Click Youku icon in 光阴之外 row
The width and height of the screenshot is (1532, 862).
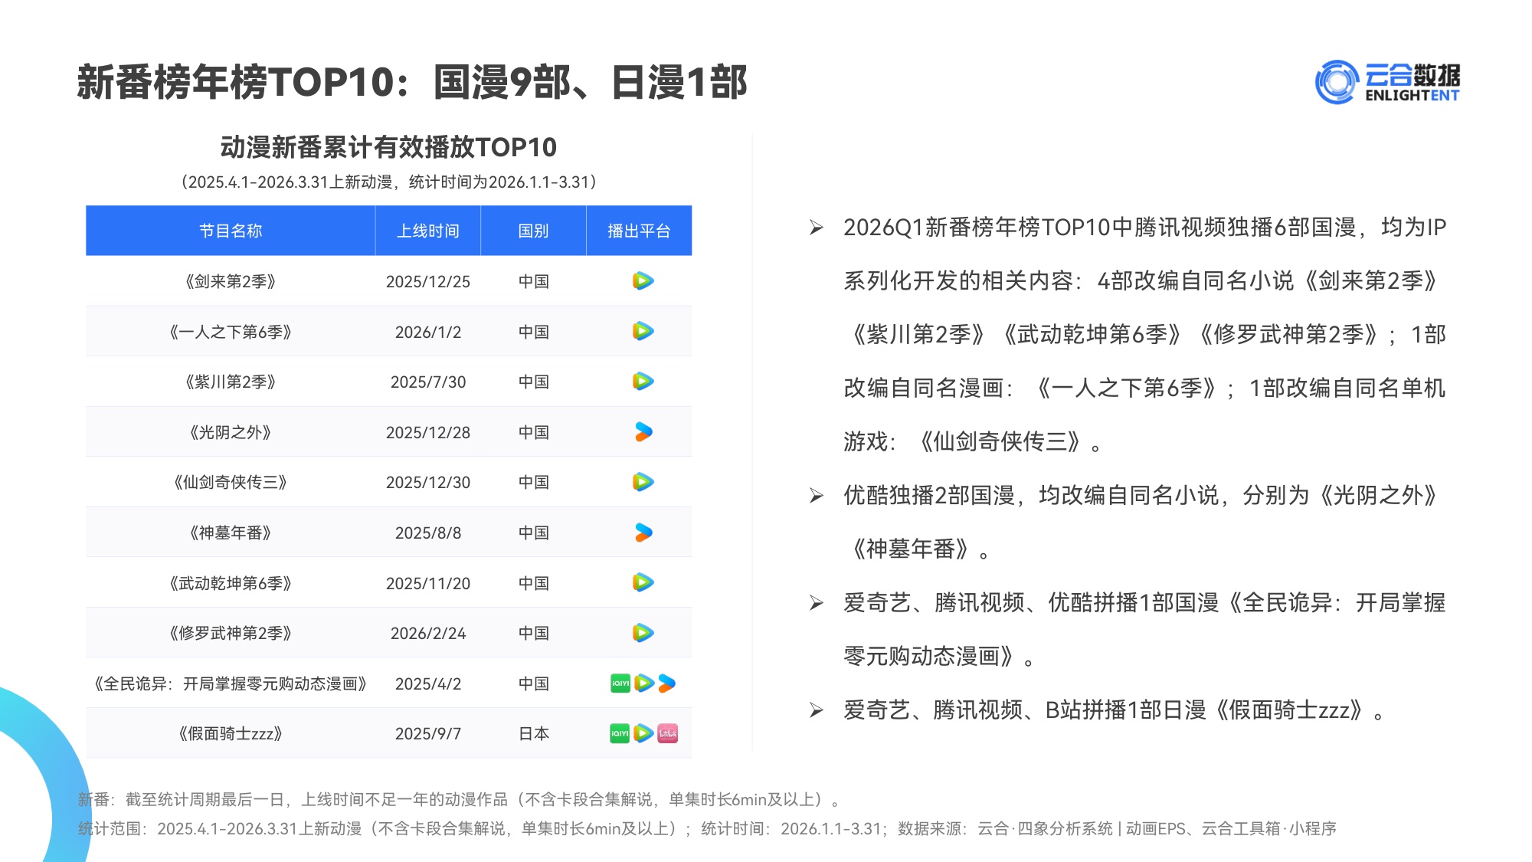[x=643, y=432]
